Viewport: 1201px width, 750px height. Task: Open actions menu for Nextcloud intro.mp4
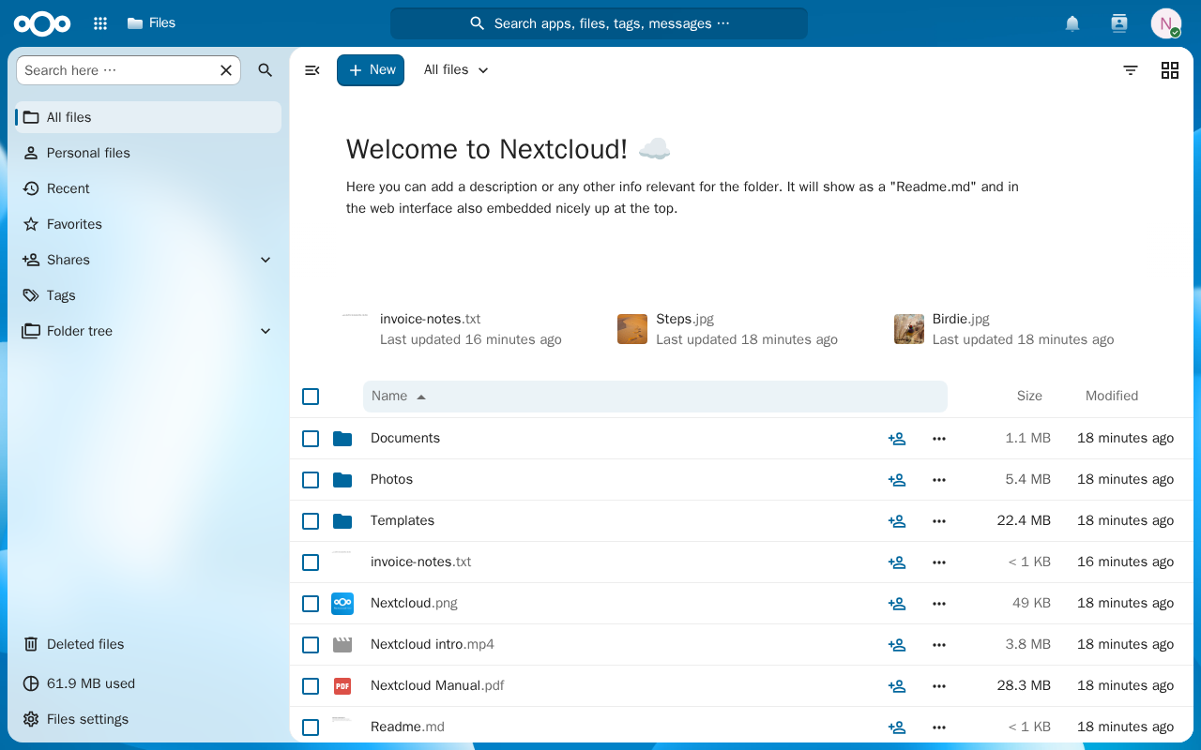coord(939,645)
